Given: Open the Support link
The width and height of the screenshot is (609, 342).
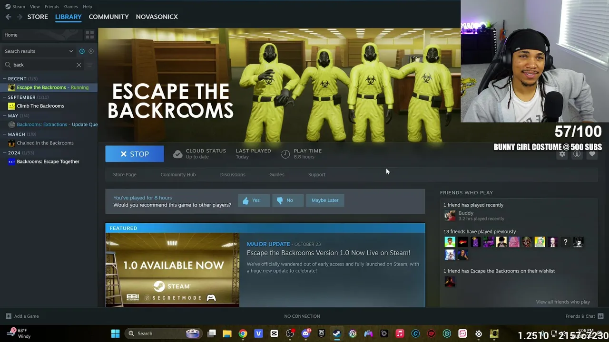Looking at the screenshot, I should click(316, 174).
